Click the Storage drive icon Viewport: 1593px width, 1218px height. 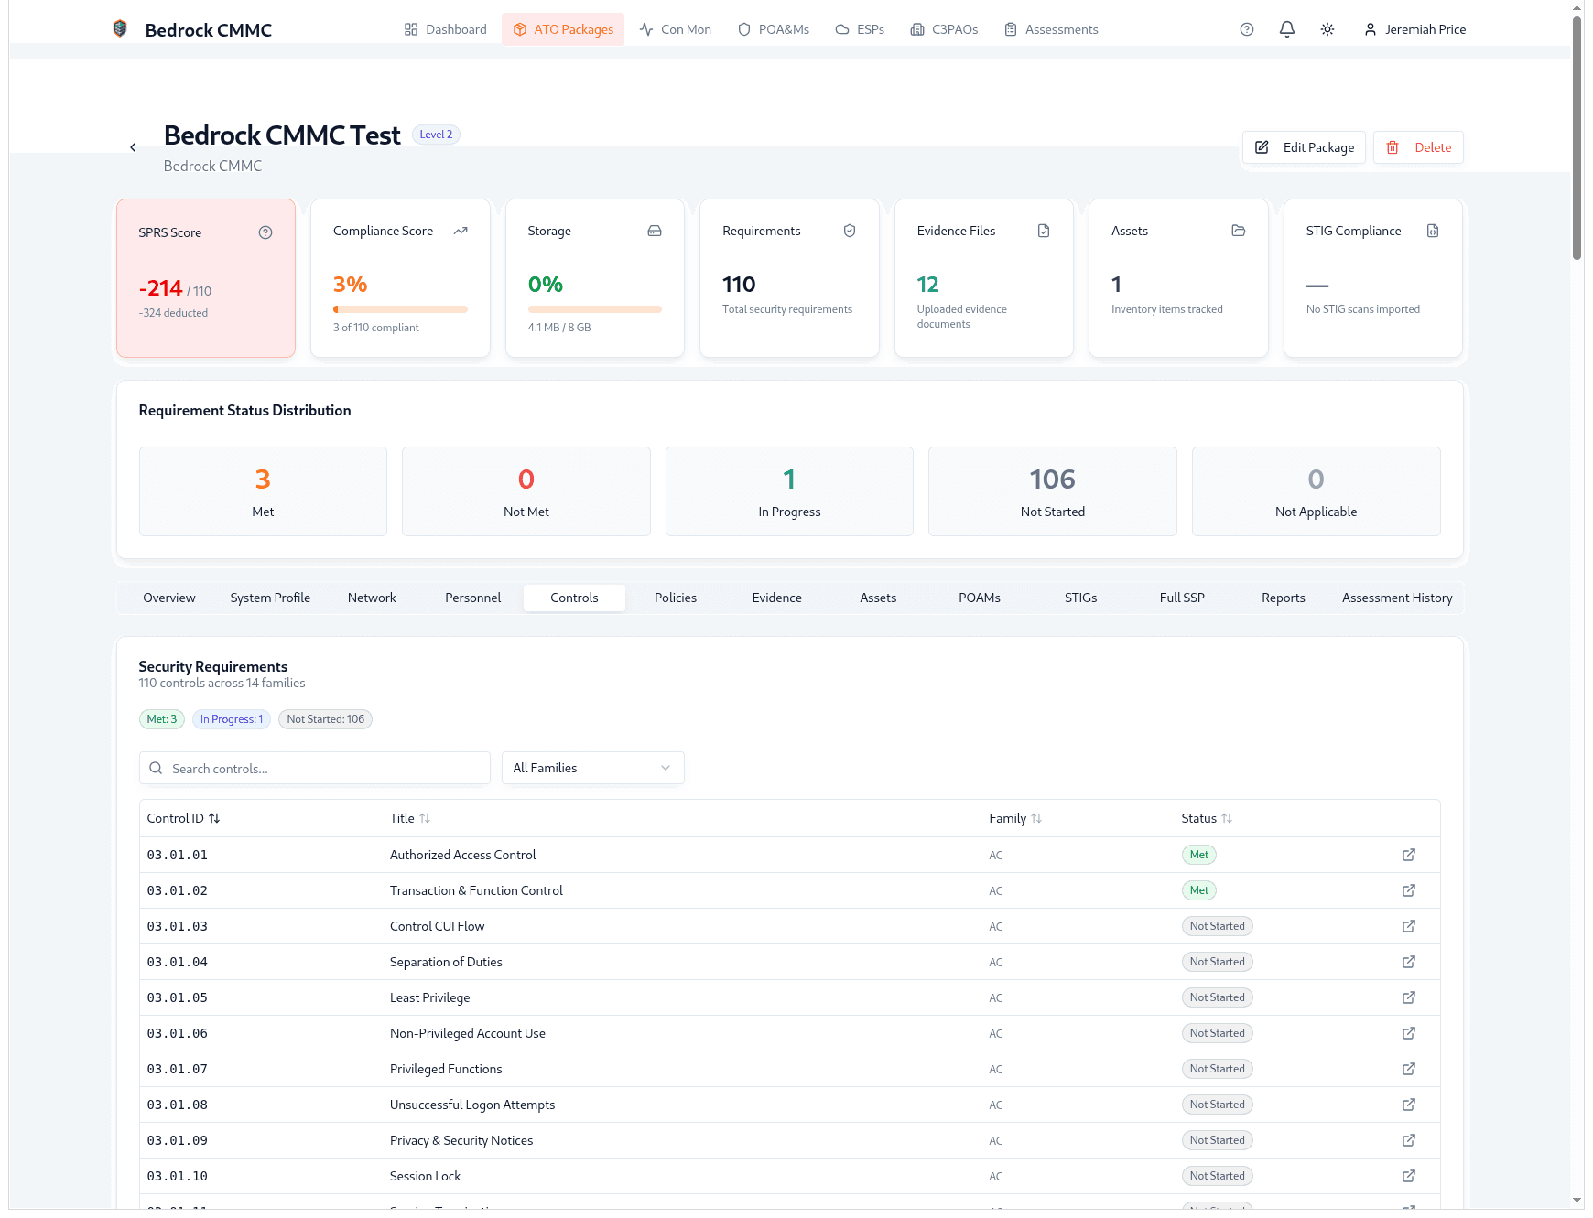[x=655, y=231]
